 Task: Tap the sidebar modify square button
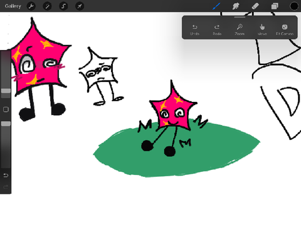click(x=6, y=109)
